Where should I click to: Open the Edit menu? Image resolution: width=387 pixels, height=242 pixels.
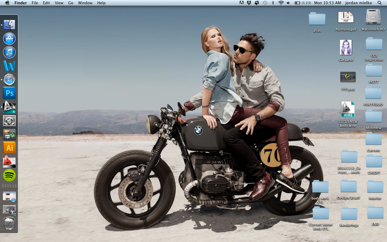coord(46,3)
